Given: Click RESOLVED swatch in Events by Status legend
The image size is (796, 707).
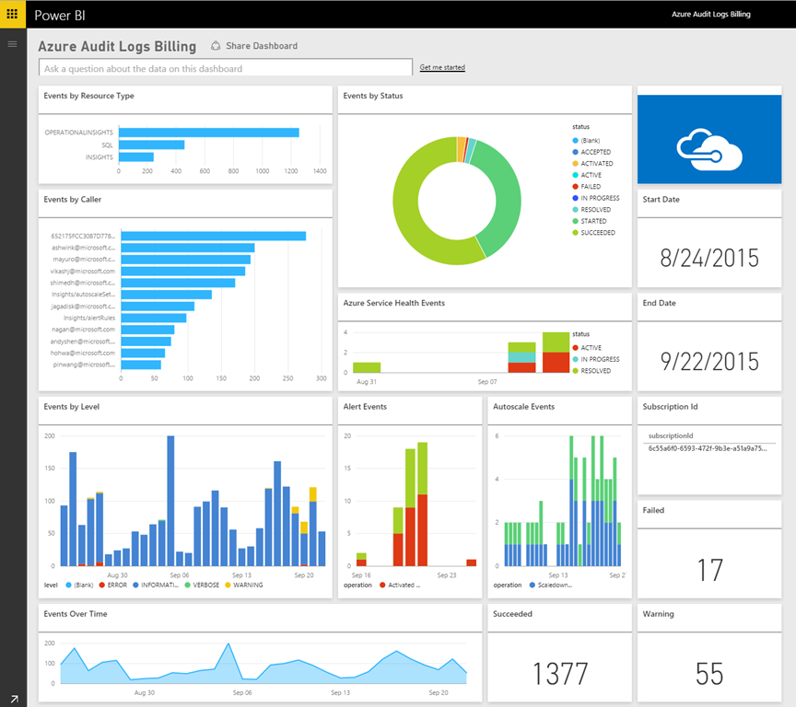Looking at the screenshot, I should (575, 210).
